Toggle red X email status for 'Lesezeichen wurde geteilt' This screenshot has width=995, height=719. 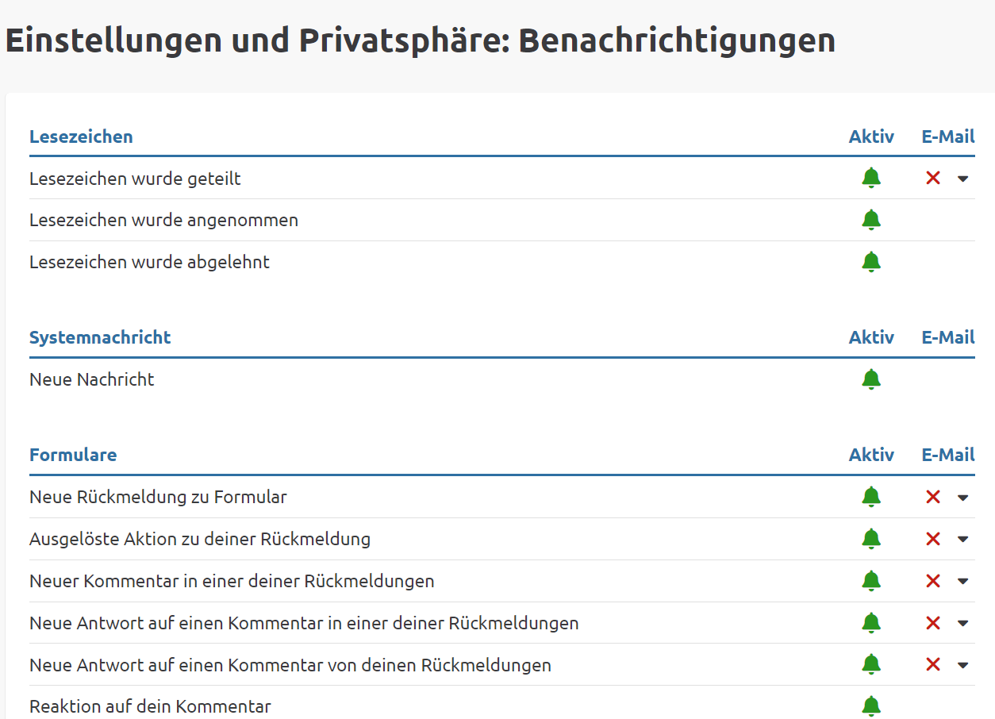(x=933, y=179)
